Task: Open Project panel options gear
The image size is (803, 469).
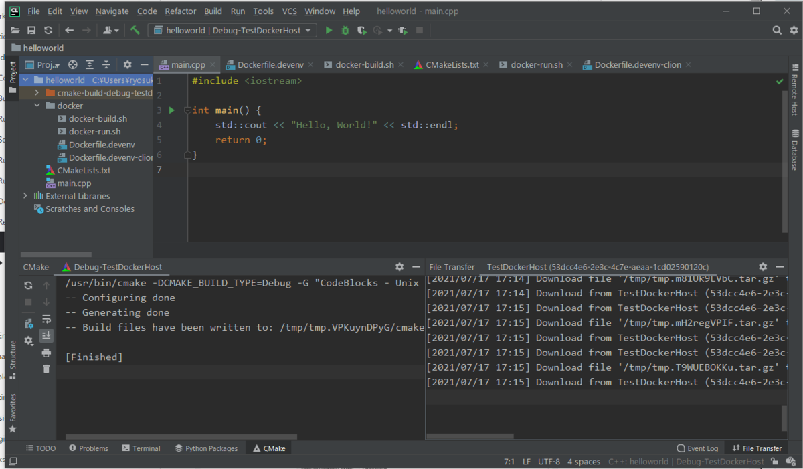Action: click(x=127, y=65)
